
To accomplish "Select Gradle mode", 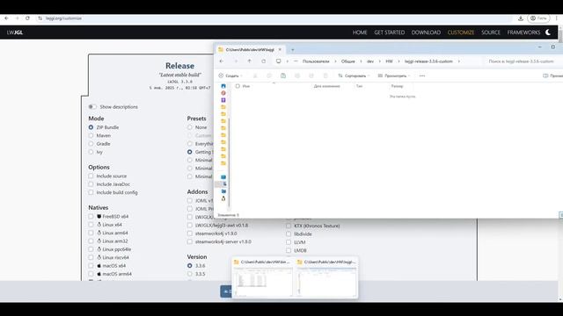I will (x=91, y=144).
